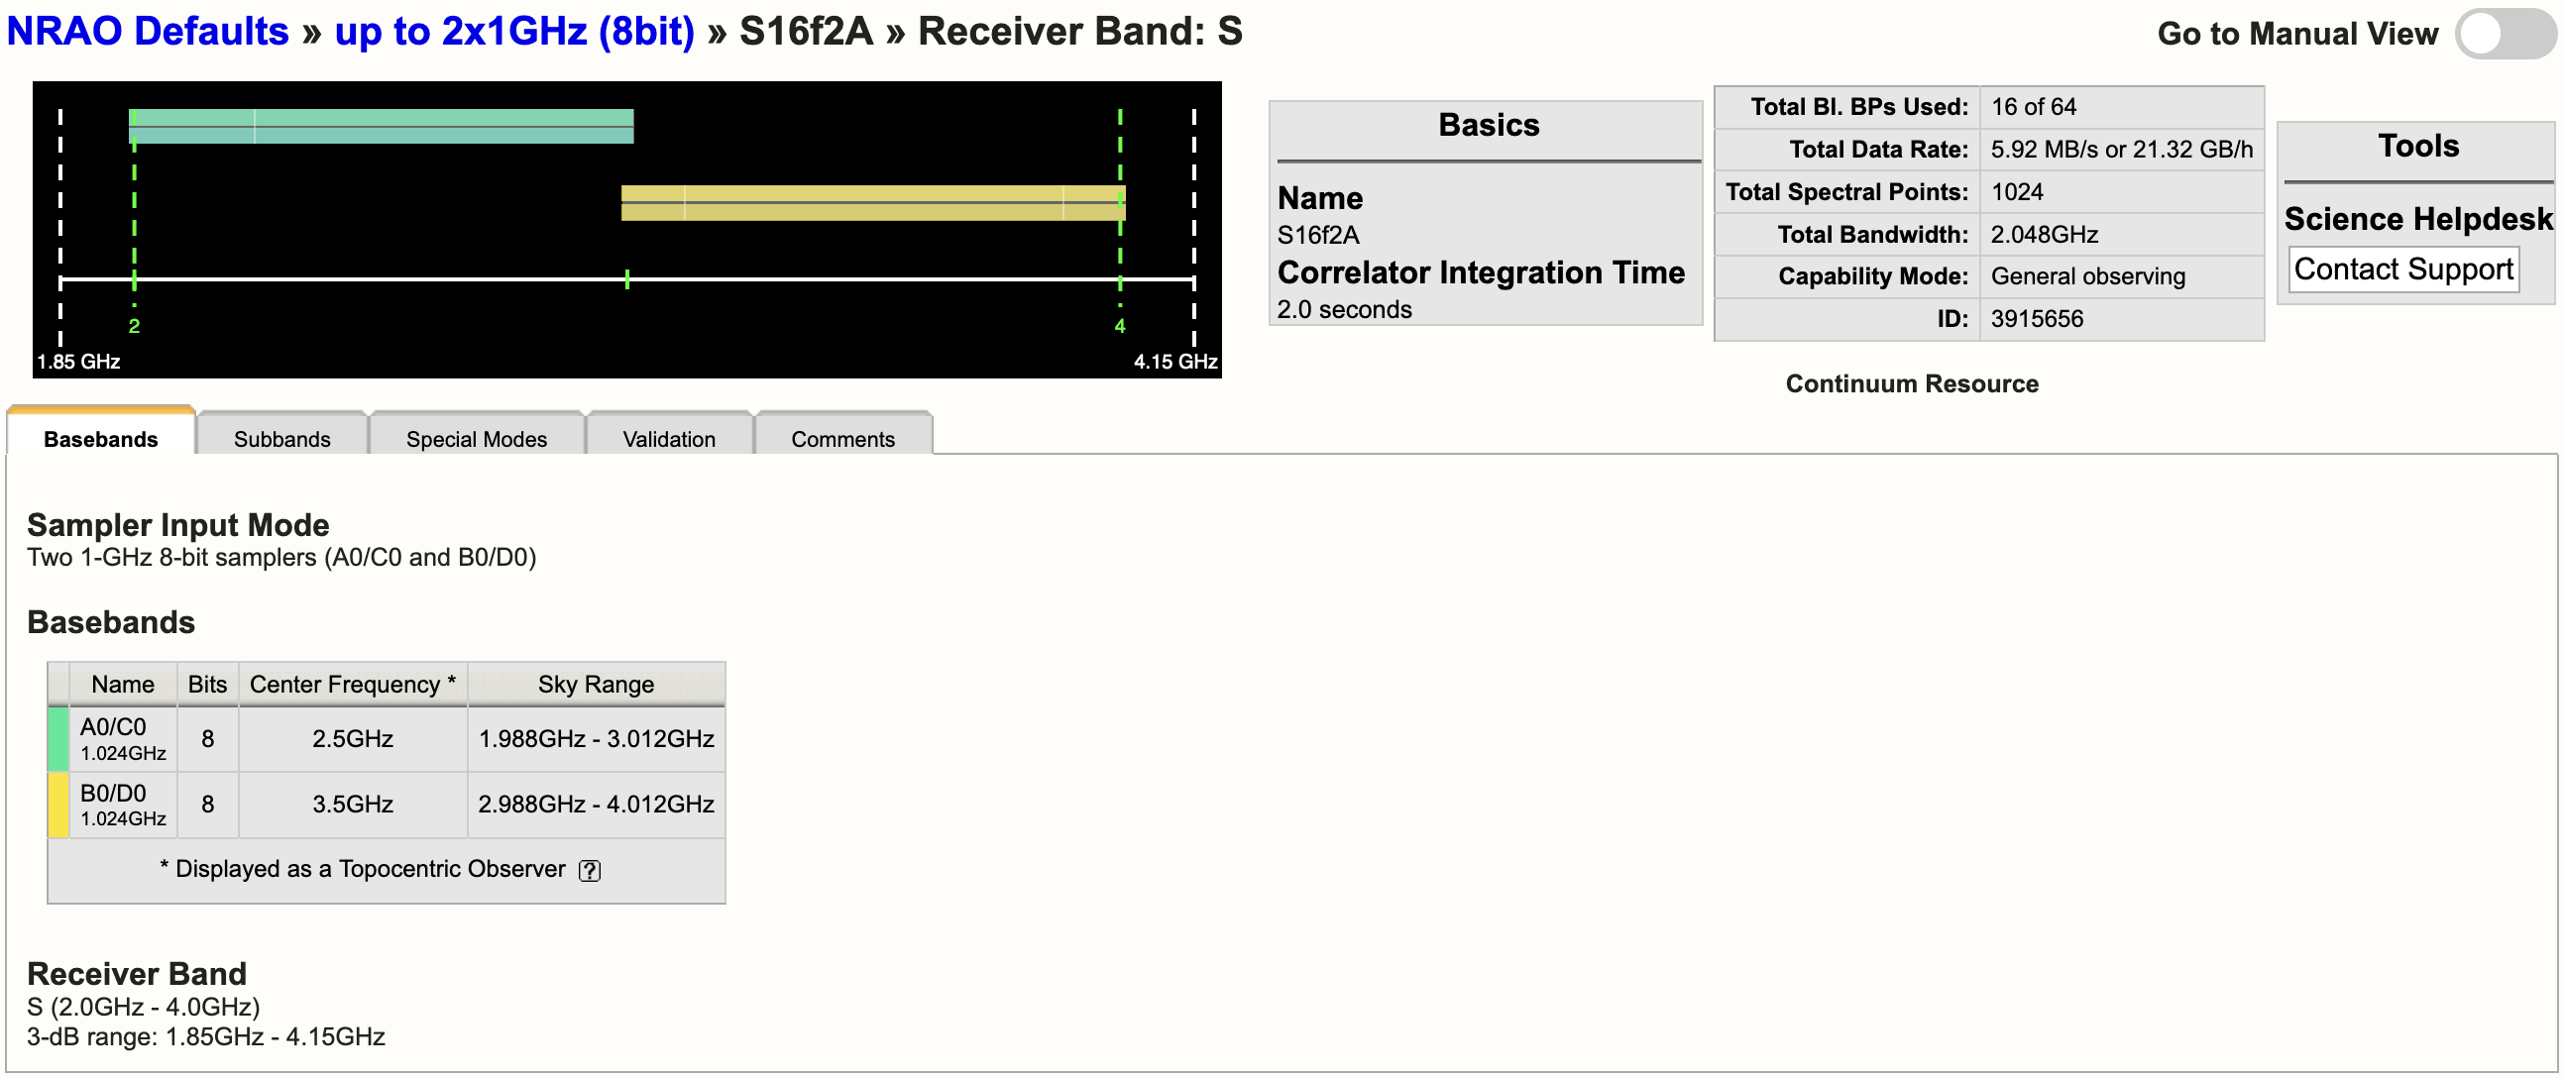Select the green A0/C0 baseband bar in plot

(x=382, y=127)
